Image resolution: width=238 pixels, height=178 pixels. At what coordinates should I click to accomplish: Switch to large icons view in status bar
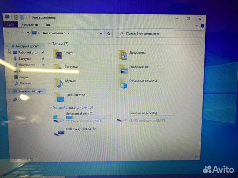196,157
